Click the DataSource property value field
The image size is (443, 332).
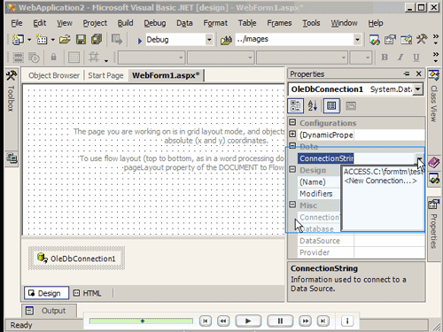tap(389, 241)
